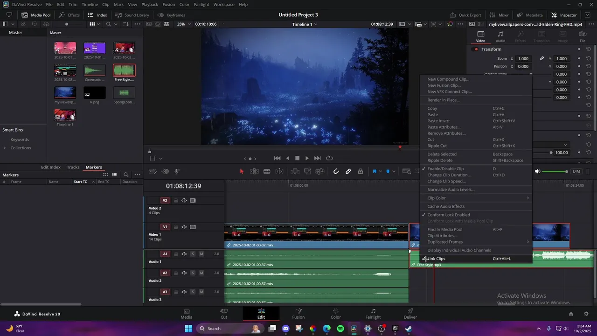Switch to the Edit Index tab
Screen dimensions: 597x336
coord(51,167)
